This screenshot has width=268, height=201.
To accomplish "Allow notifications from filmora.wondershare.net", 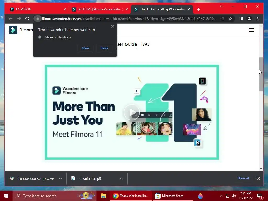I will click(x=85, y=48).
